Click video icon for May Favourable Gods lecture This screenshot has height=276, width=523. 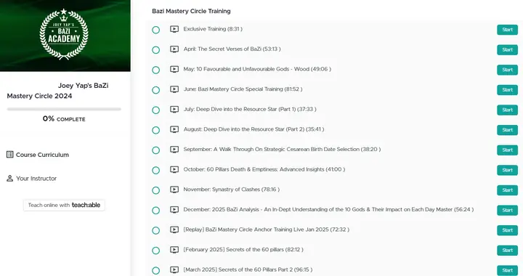174,69
